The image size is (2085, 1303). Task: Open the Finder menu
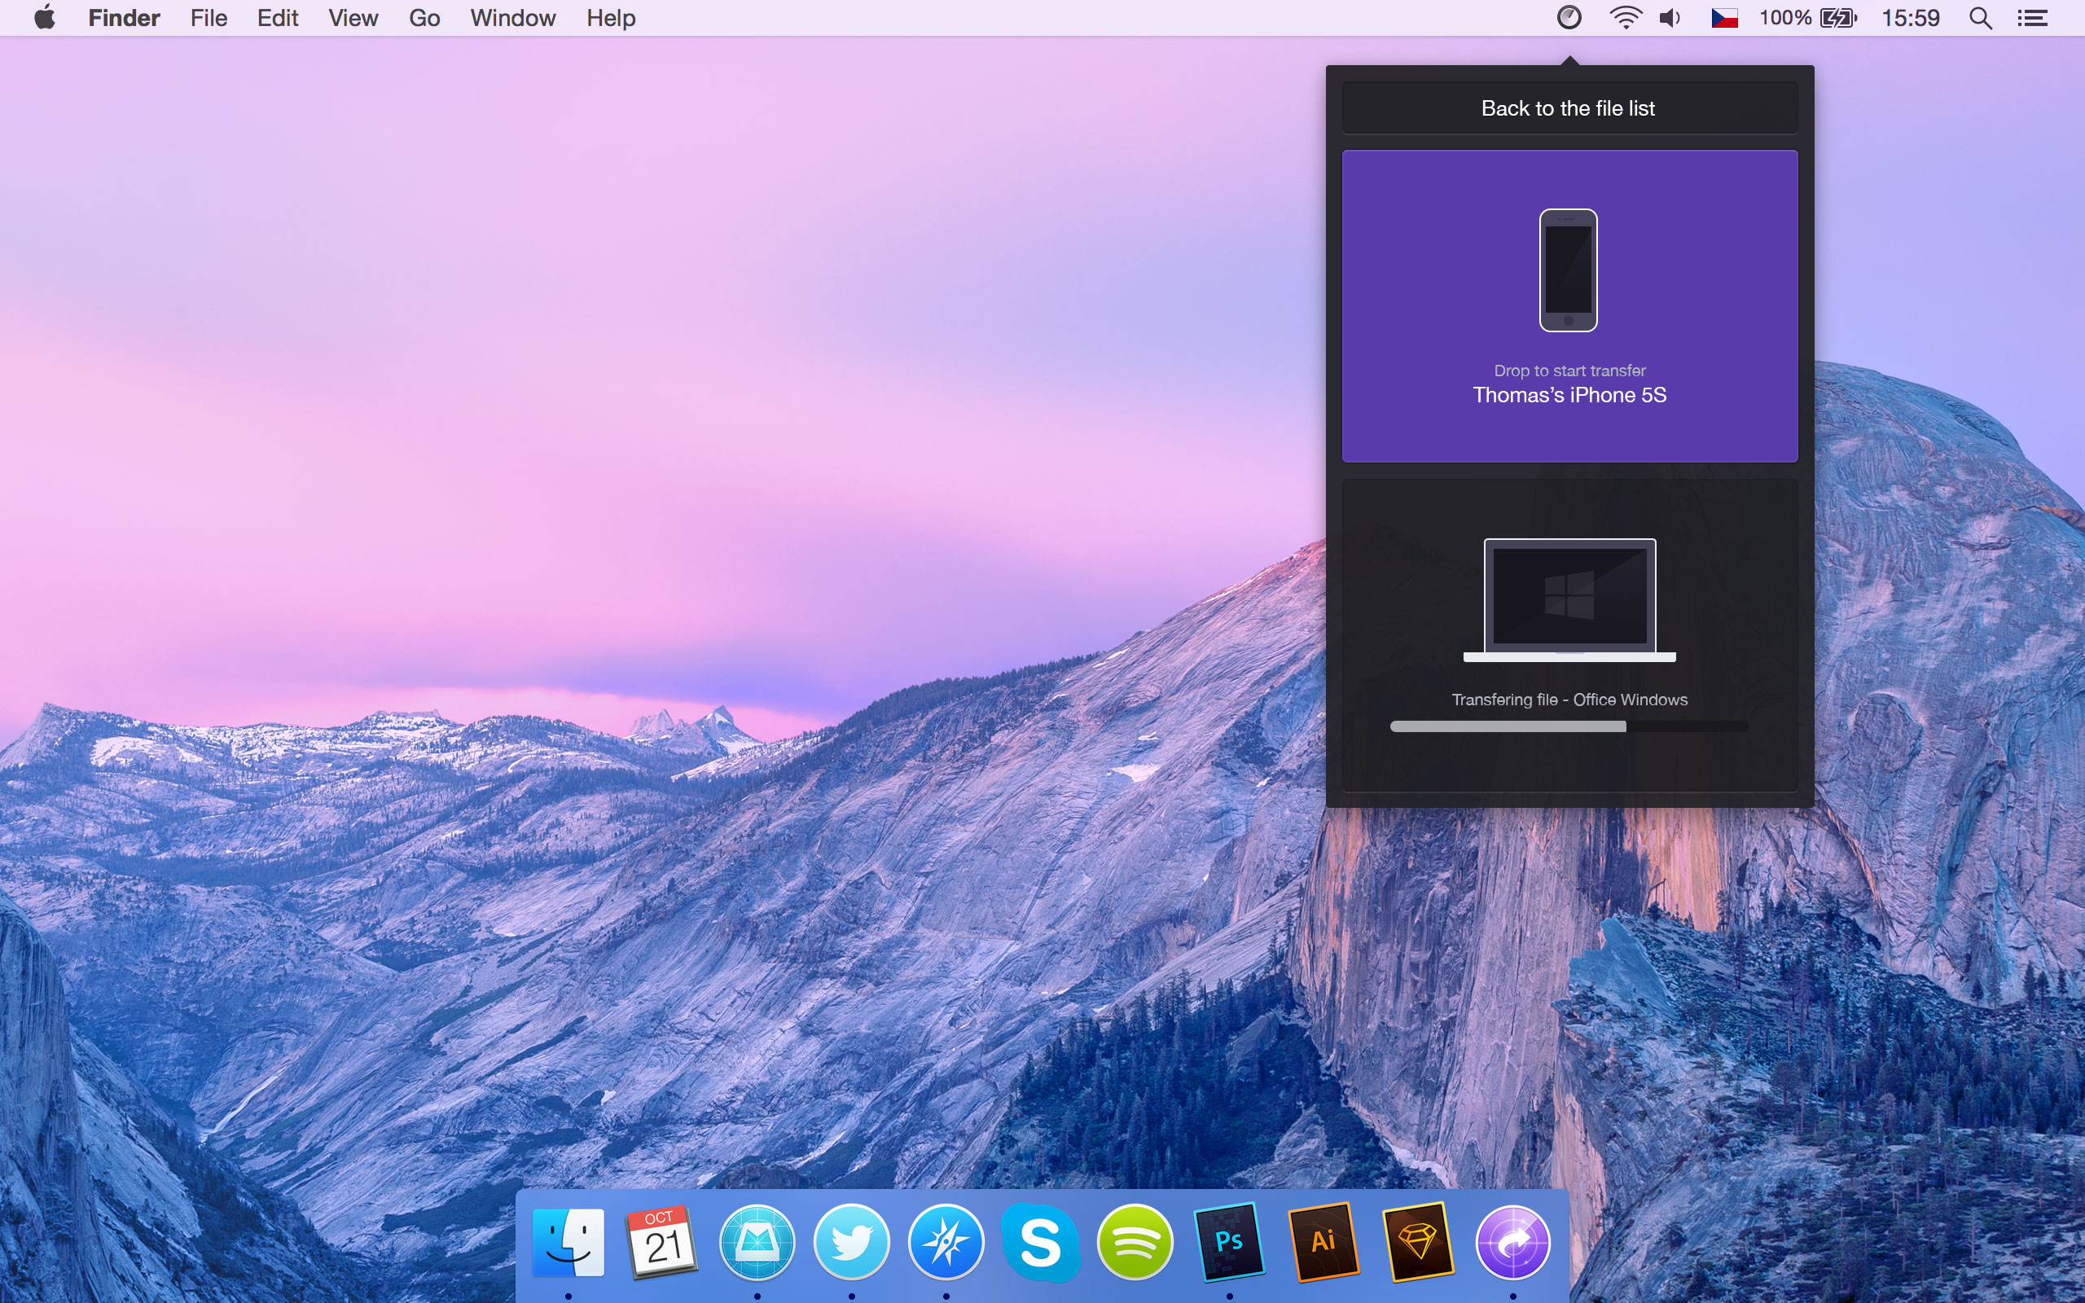(x=124, y=18)
